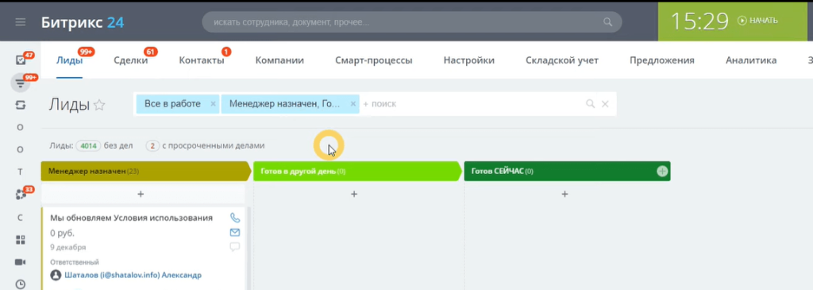Open the sidebar grid apps icon

point(20,240)
